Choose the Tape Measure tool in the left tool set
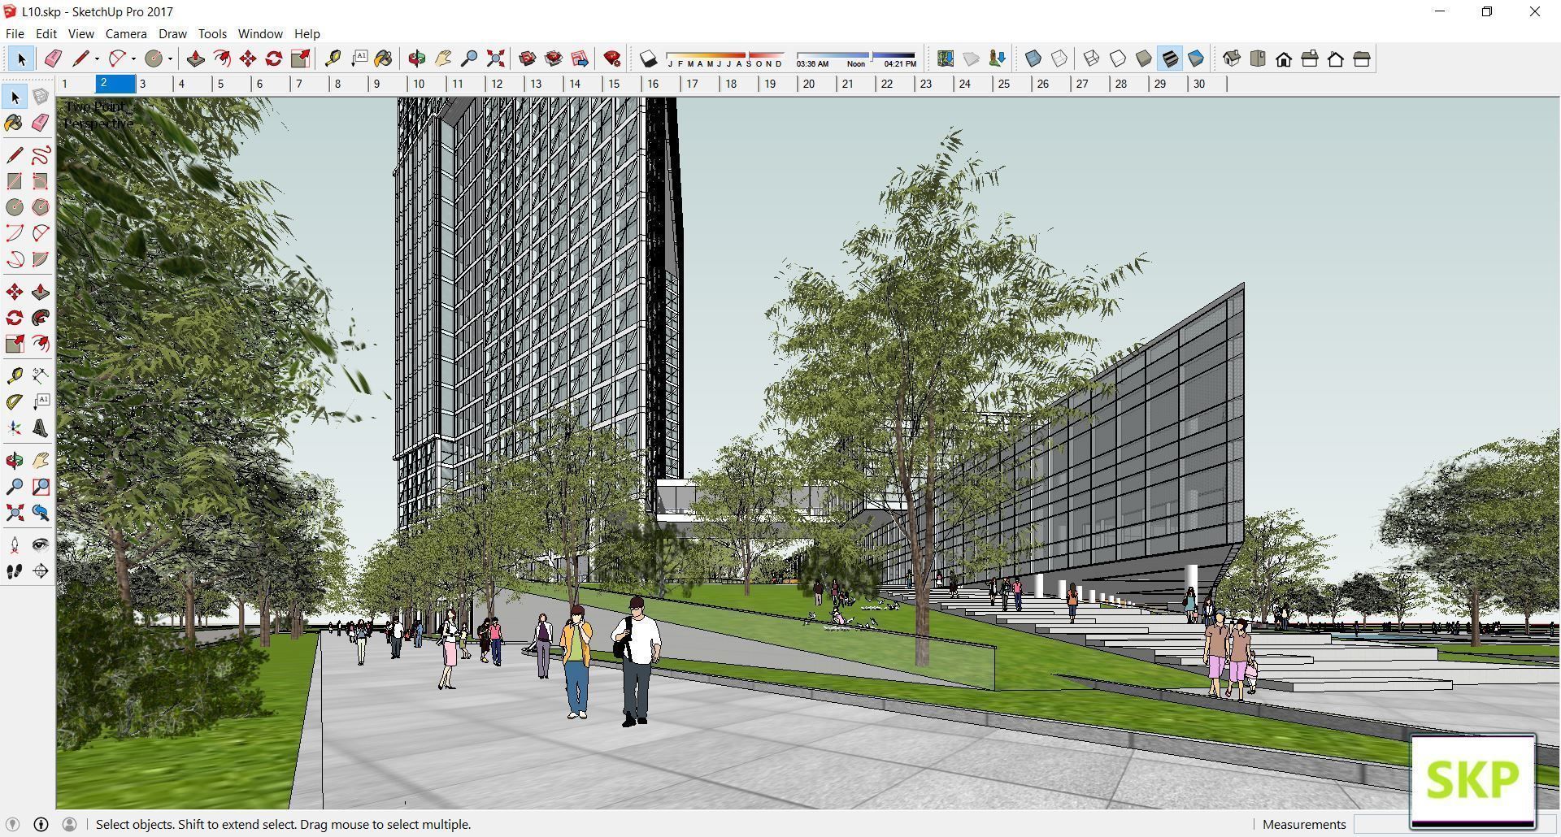The image size is (1561, 837). 15,375
